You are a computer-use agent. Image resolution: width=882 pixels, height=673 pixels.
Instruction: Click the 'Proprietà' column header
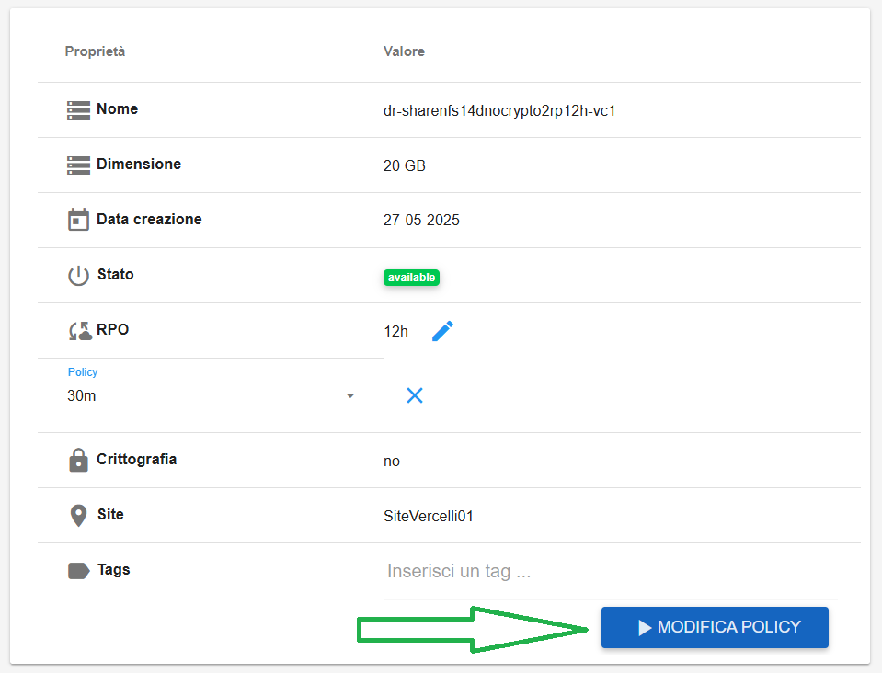click(x=95, y=51)
